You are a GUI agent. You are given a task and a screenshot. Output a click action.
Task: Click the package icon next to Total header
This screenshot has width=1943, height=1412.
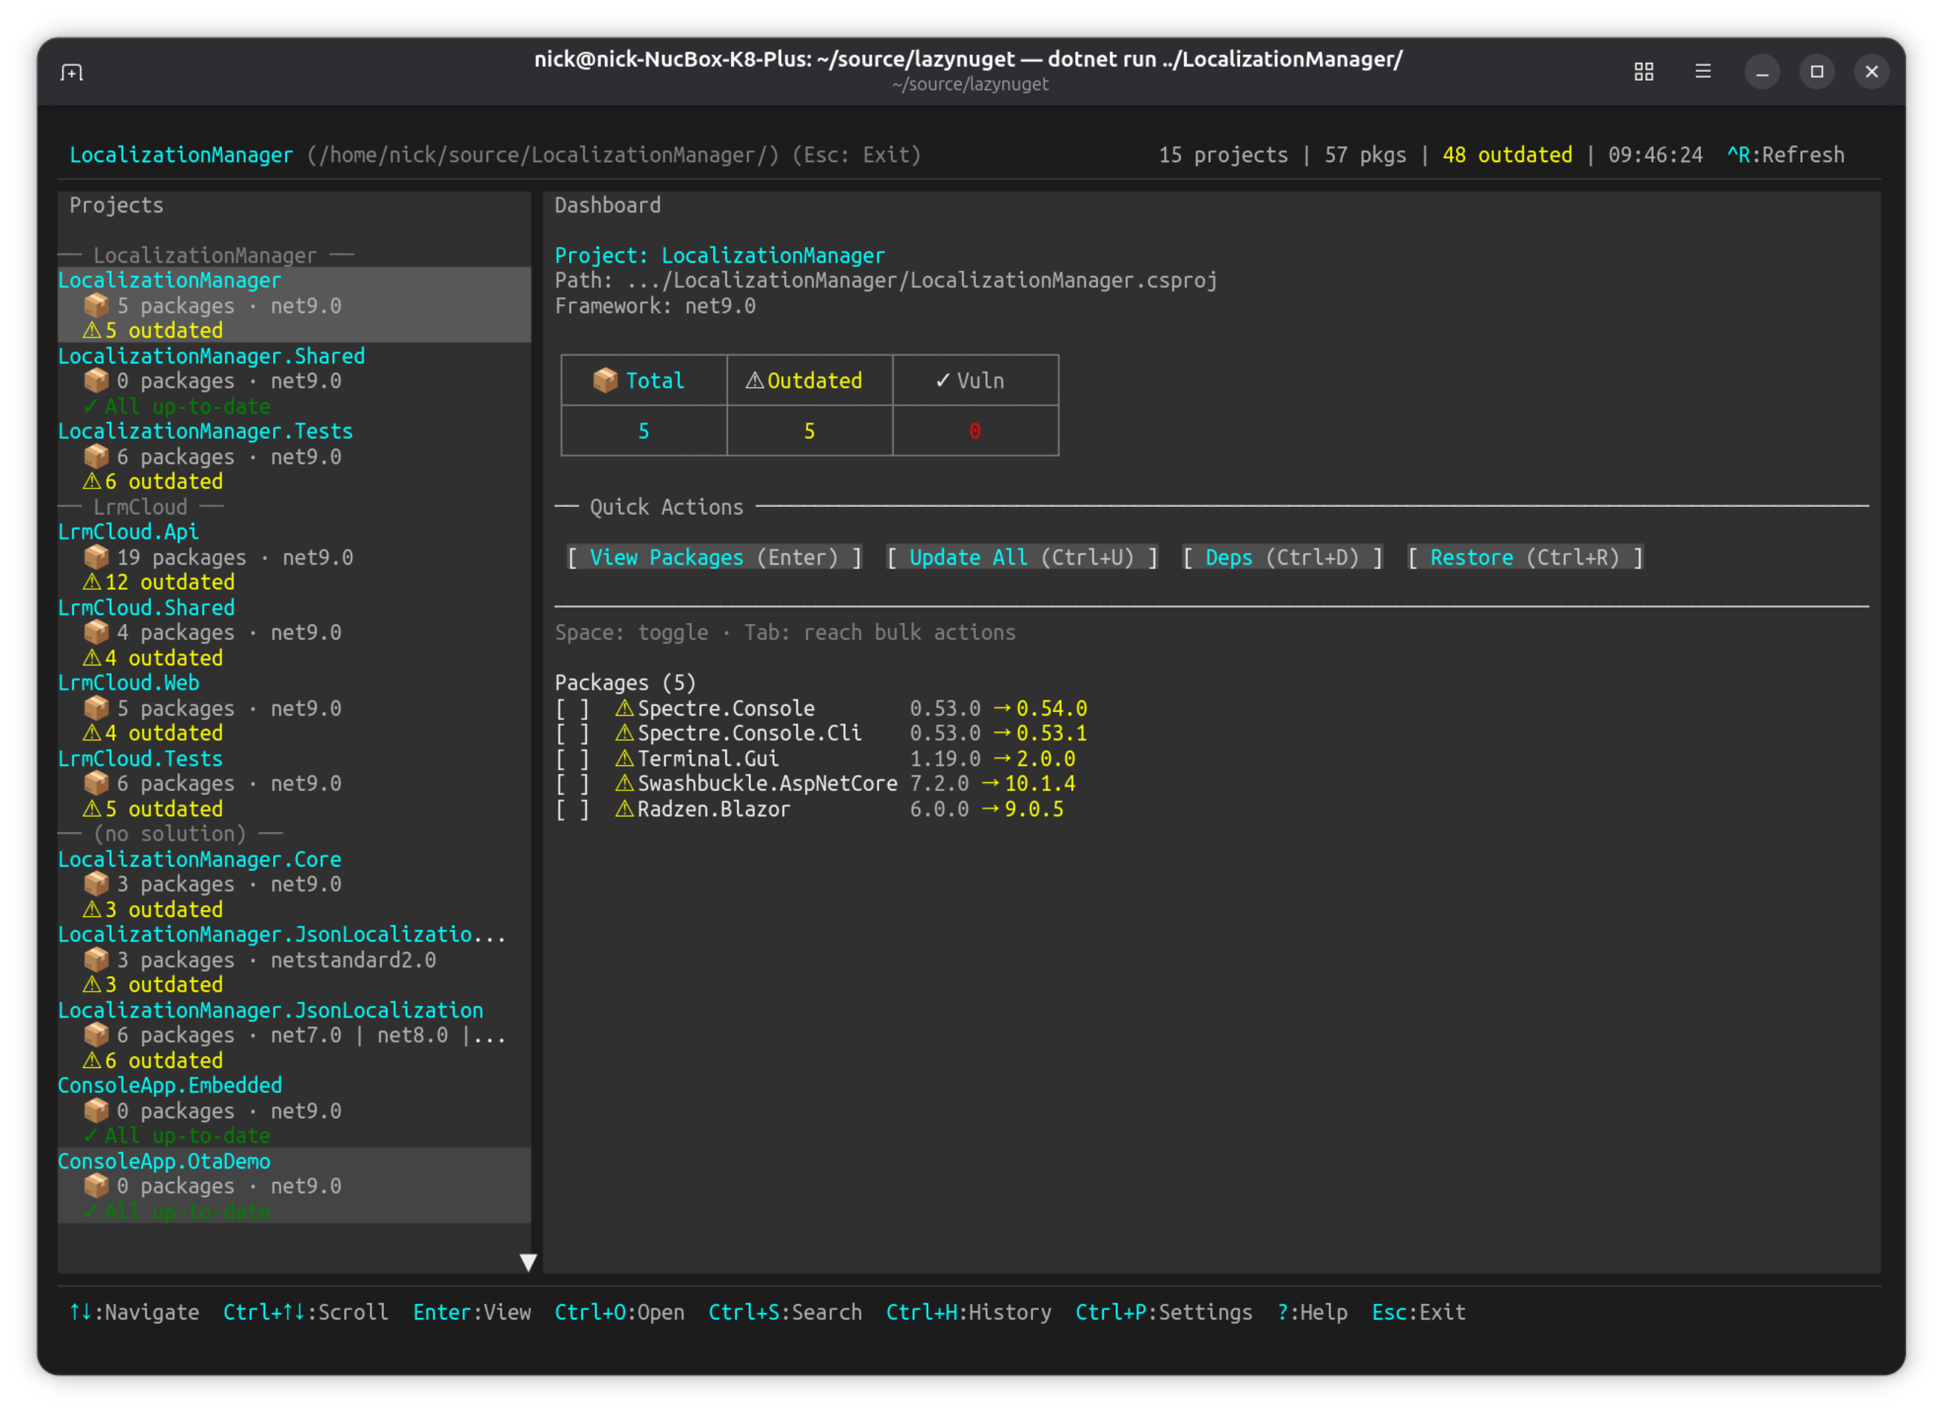[x=606, y=380]
